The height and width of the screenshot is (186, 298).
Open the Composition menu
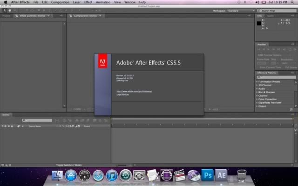point(60,2)
